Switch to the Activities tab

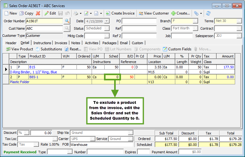coord(92,43)
